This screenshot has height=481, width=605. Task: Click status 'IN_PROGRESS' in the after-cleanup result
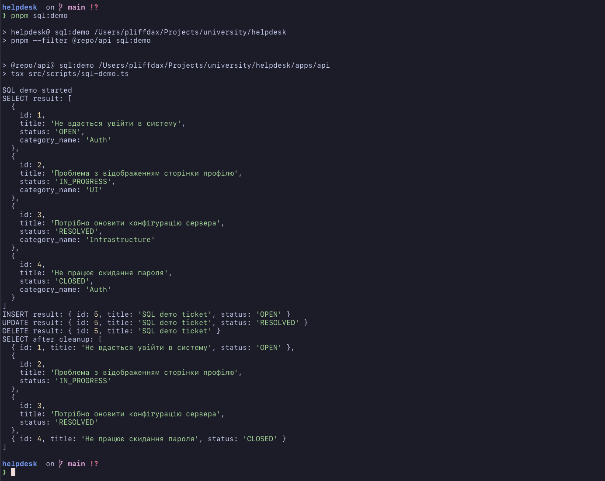[83, 381]
